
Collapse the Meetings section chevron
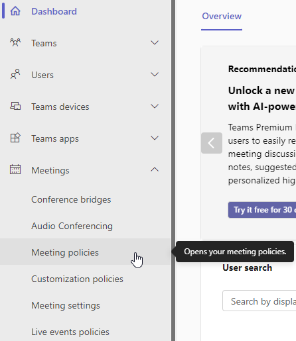[x=155, y=170]
